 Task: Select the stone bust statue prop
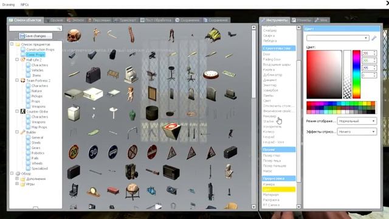click(229, 172)
